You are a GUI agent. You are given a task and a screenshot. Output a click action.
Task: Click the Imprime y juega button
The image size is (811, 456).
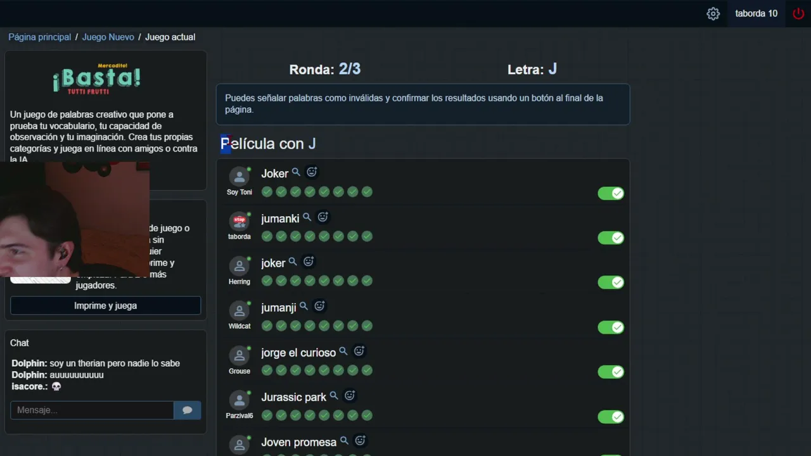[106, 305]
